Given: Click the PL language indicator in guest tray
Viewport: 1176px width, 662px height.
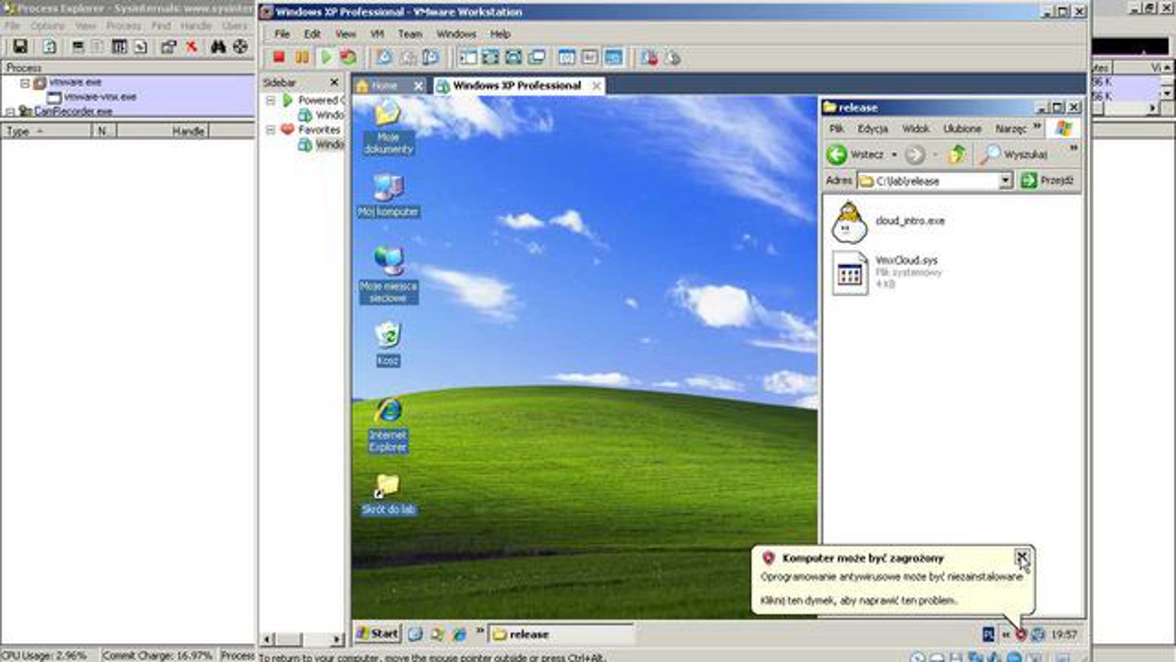Looking at the screenshot, I should [x=988, y=635].
